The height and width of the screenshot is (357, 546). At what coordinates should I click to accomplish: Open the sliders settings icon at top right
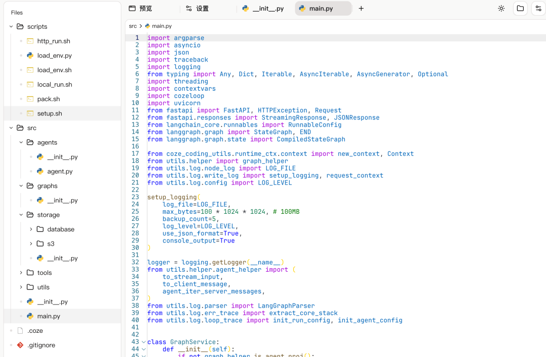click(538, 9)
